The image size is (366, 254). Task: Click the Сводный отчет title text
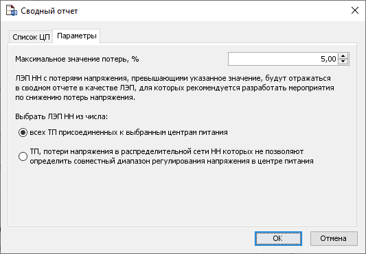pyautogui.click(x=49, y=11)
